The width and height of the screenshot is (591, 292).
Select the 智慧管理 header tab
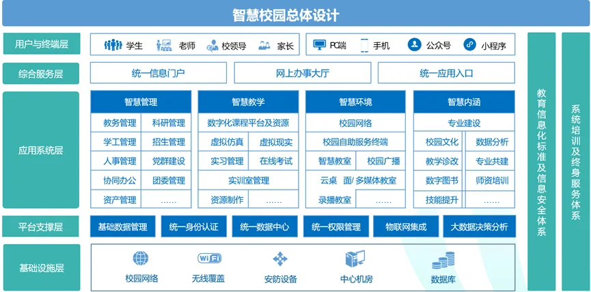click(141, 102)
